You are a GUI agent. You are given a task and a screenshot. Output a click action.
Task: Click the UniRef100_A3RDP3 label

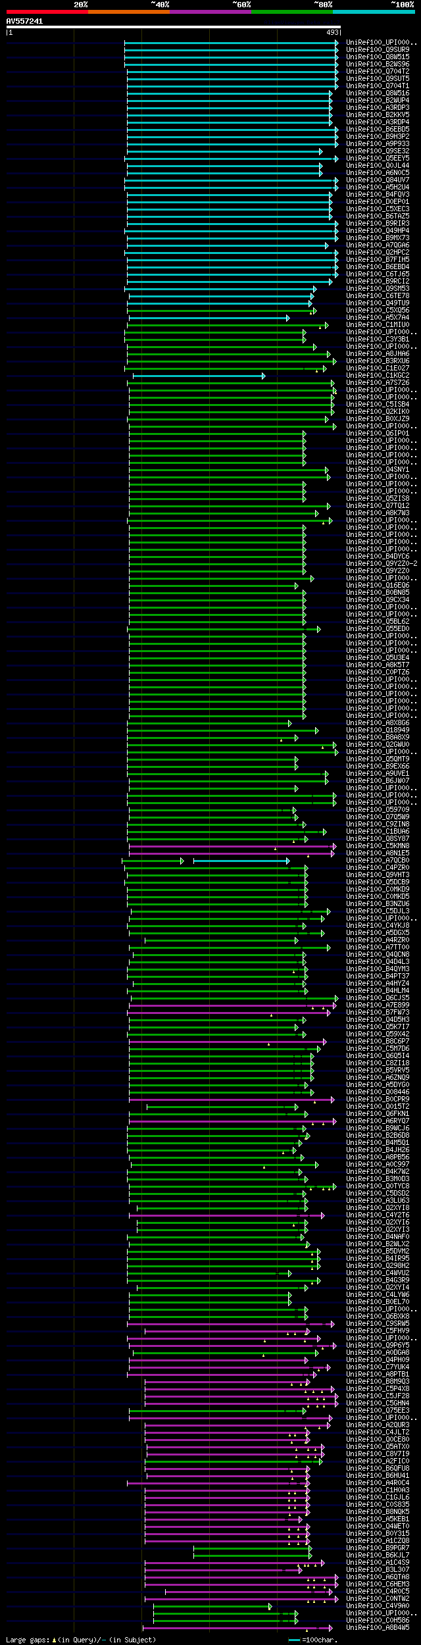click(378, 107)
